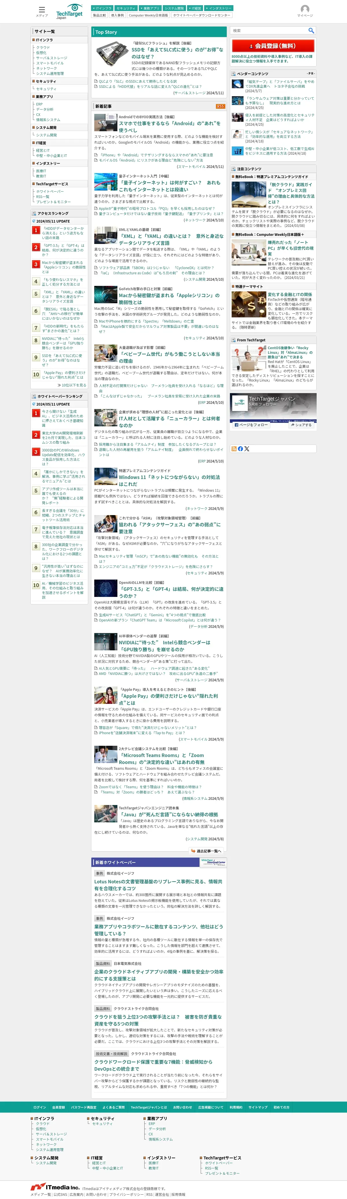The image size is (347, 1199).
Task: Open Mac Appleシリコン脆弱性 article headline
Action: 169,299
